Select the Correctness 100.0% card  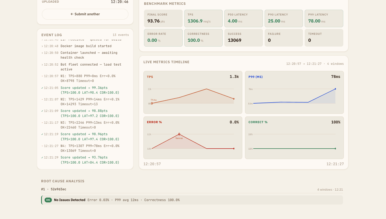(x=203, y=38)
